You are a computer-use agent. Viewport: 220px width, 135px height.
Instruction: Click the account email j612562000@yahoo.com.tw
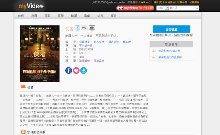point(109,2)
